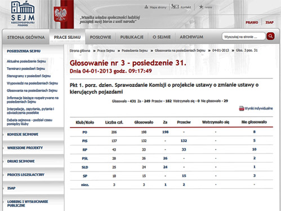Image resolution: width=281 pixels, height=211 pixels.
Task: Click the Polish eagle emblem
Action: 60,15
